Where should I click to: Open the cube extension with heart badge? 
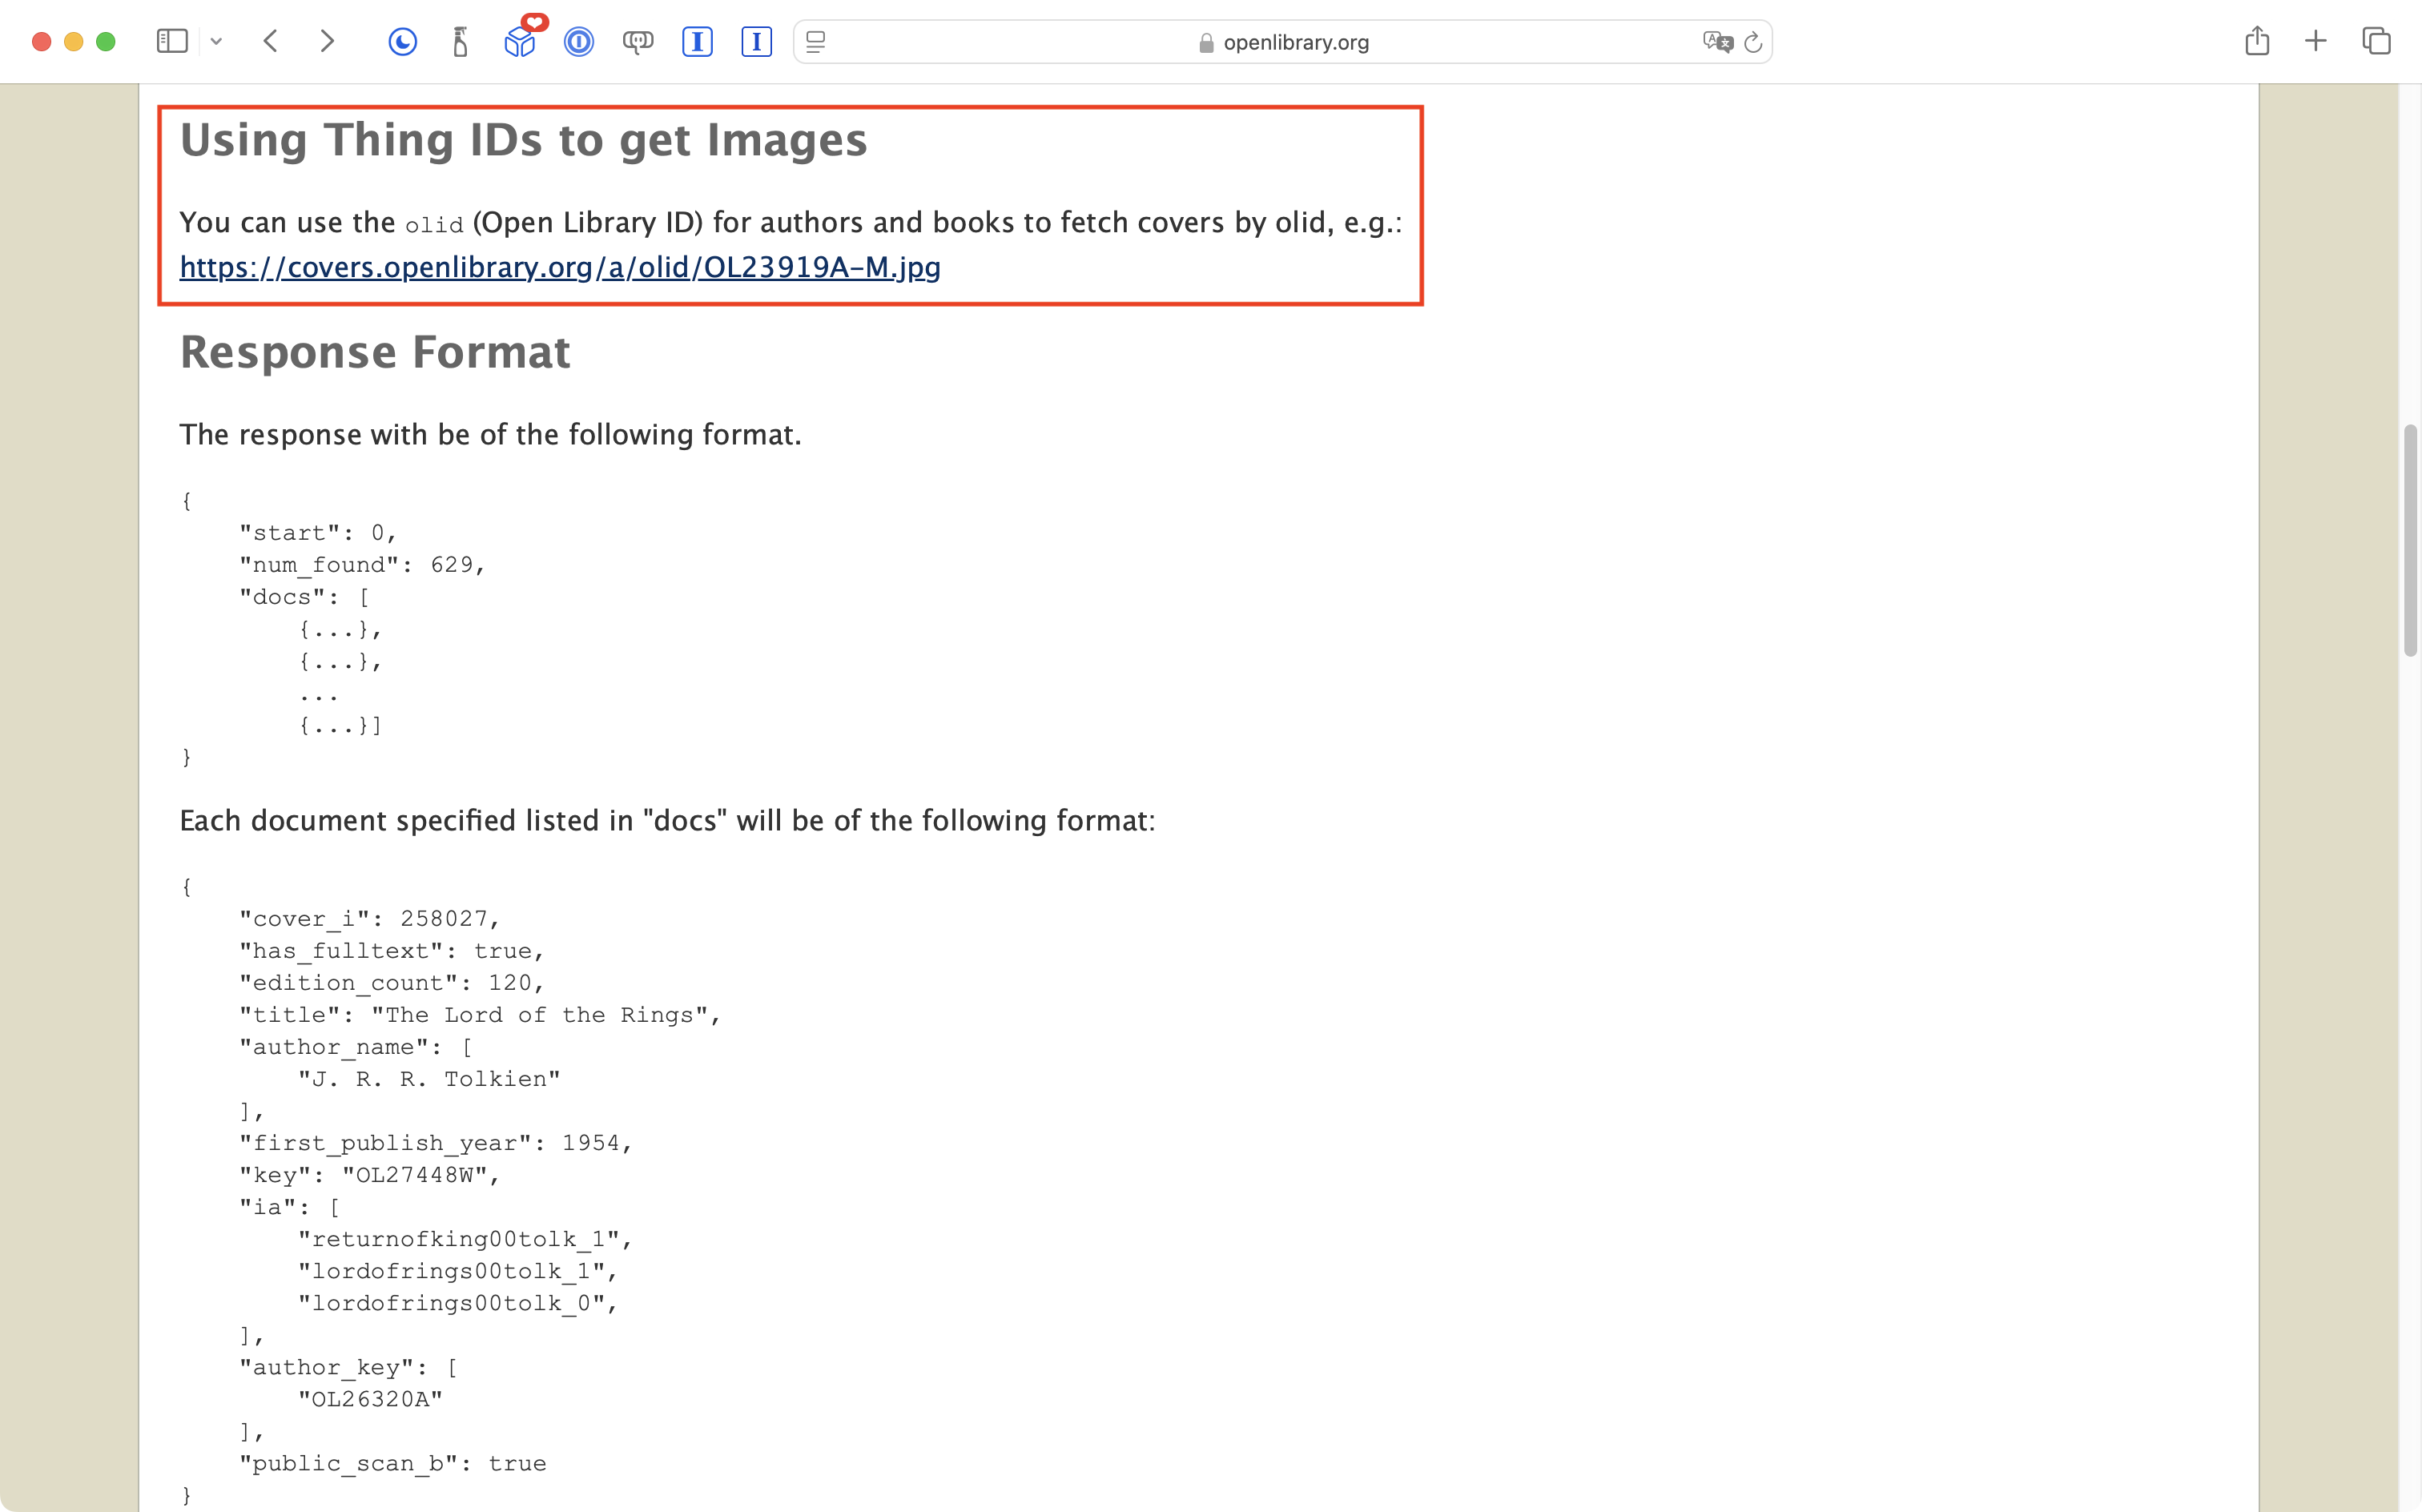click(520, 42)
